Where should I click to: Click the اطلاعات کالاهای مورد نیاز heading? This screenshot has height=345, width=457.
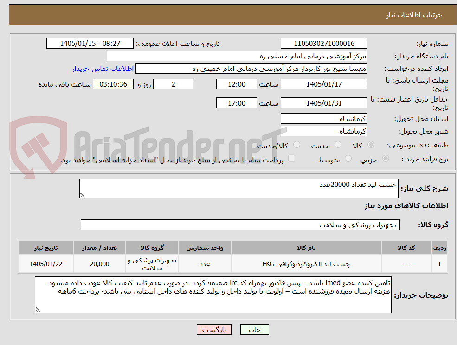pos(406,206)
